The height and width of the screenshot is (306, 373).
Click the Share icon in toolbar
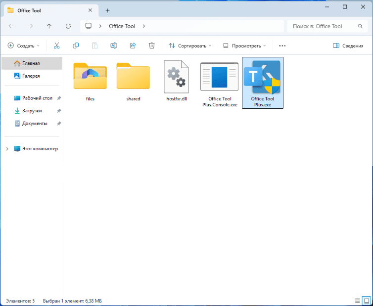(133, 45)
